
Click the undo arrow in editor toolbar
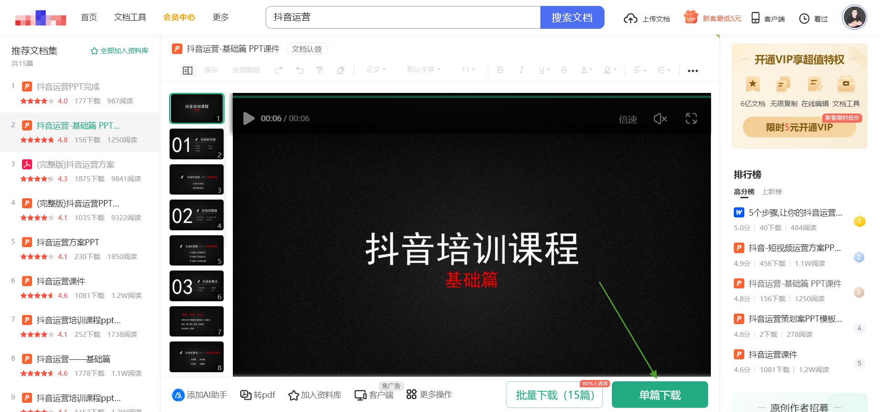click(x=299, y=70)
